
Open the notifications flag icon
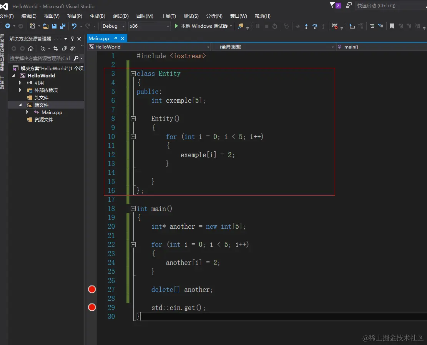tap(332, 5)
